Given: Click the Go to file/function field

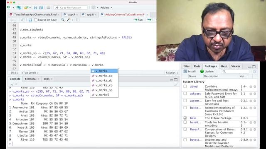Looking at the screenshot, I should pyautogui.click(x=71, y=7).
